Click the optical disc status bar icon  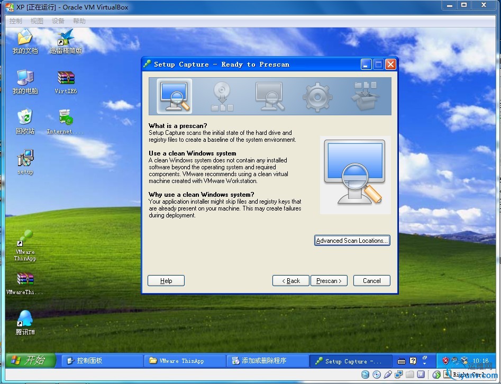(377, 374)
